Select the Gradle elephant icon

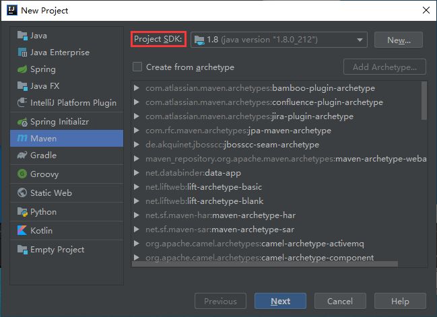[x=22, y=155]
